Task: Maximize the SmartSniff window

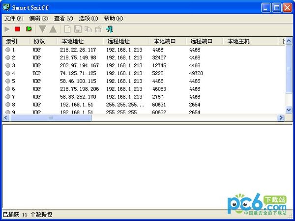Action: tap(276, 8)
